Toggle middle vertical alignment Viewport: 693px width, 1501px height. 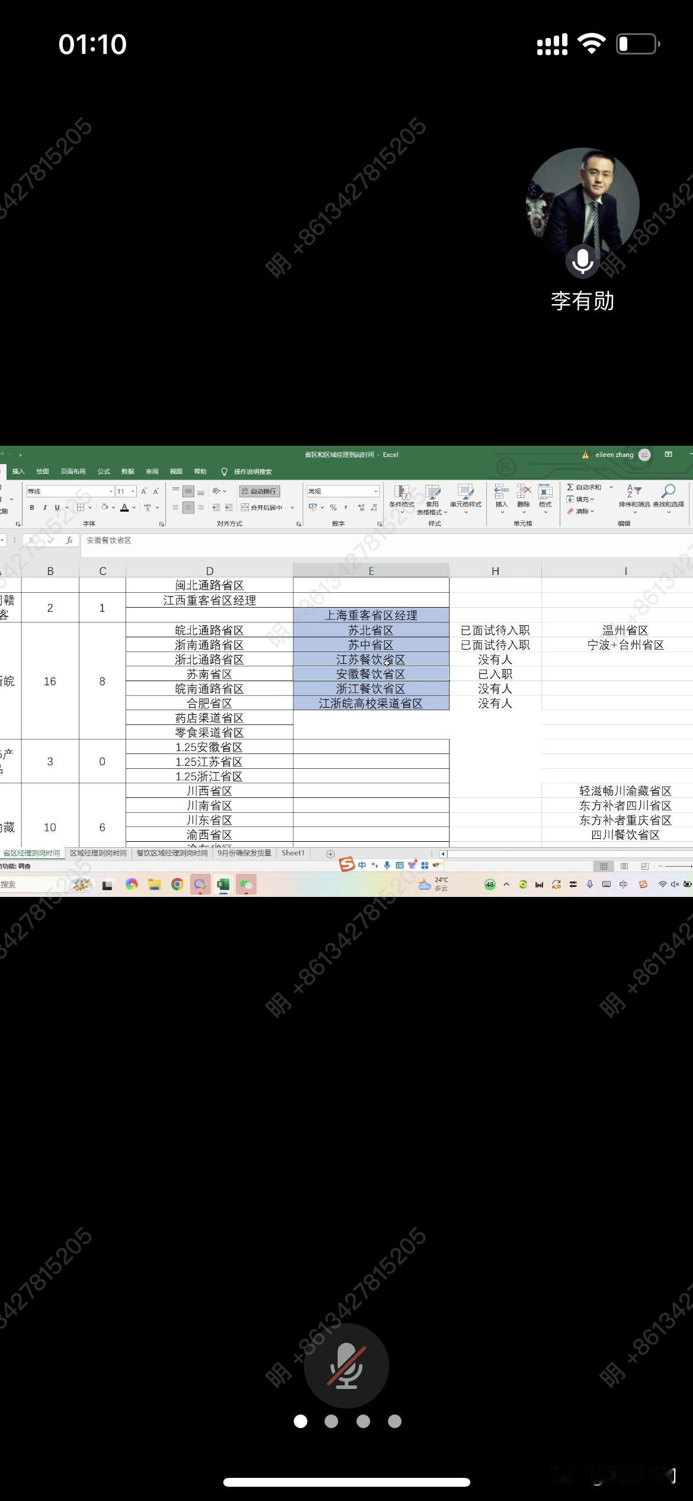(188, 491)
